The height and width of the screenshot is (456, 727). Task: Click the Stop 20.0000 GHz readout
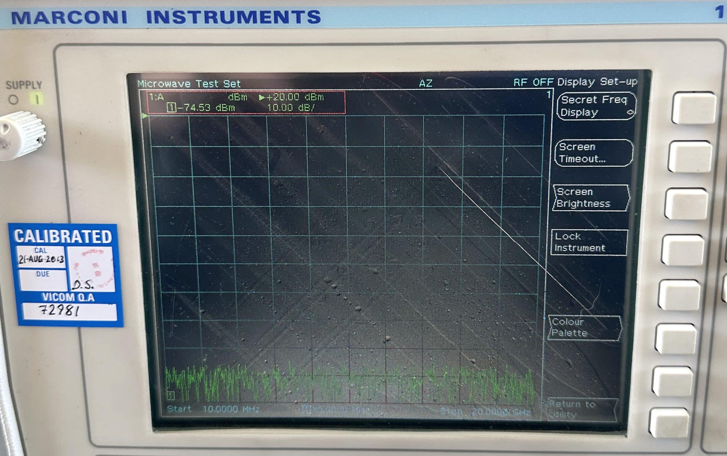click(485, 412)
